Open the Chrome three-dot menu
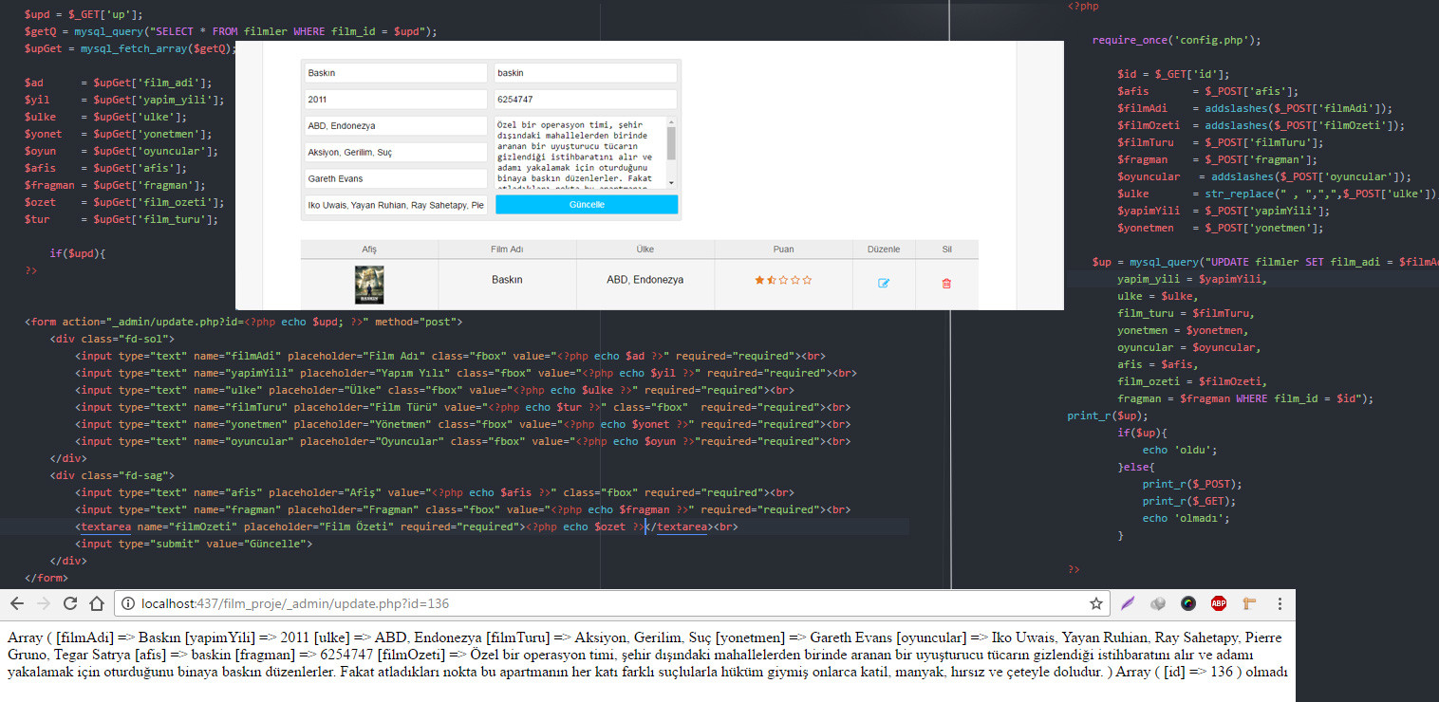 [1280, 603]
